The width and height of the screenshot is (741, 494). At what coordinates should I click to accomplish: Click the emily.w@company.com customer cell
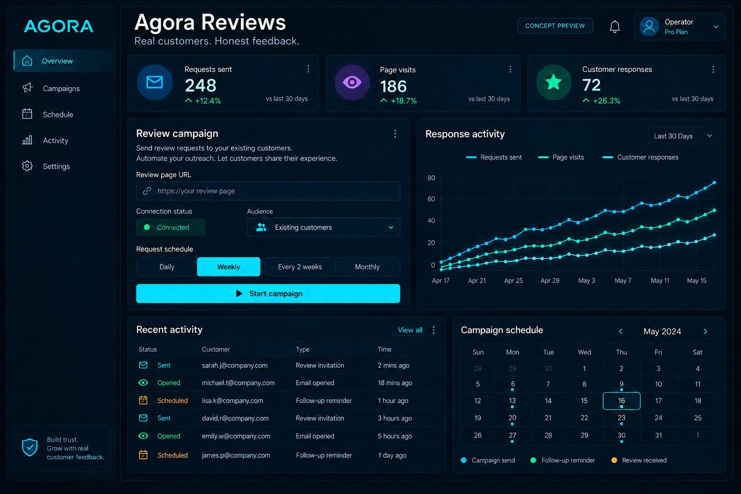click(236, 436)
